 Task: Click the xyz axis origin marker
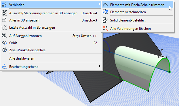click(x=161, y=55)
